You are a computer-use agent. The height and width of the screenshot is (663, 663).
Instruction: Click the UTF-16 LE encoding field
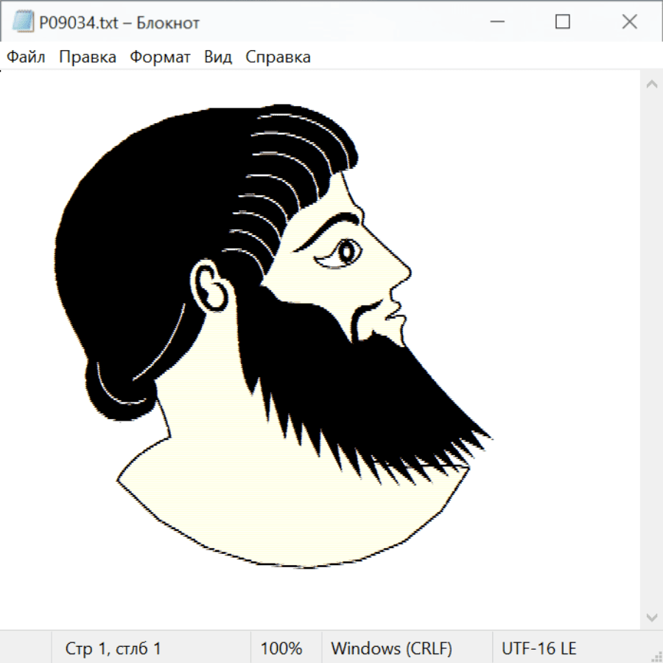coord(539,648)
